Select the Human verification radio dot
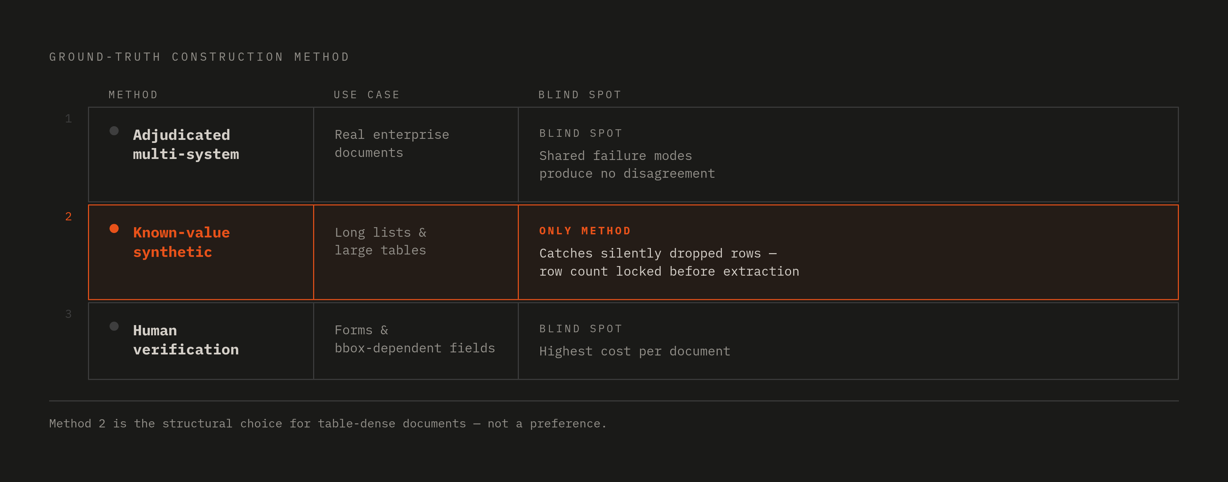 point(114,326)
